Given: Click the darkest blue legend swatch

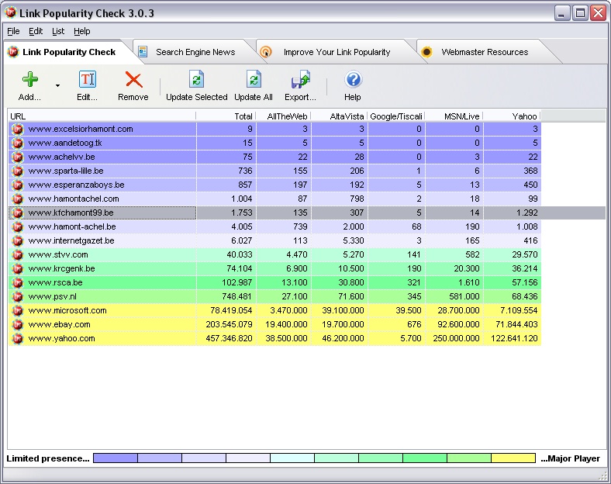Looking at the screenshot, I should [x=116, y=458].
